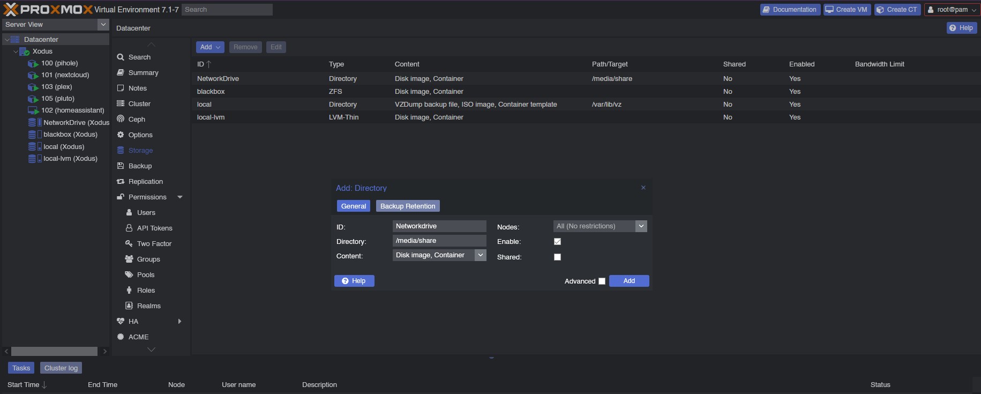Select the blackbox ZFS storage row

pos(586,92)
